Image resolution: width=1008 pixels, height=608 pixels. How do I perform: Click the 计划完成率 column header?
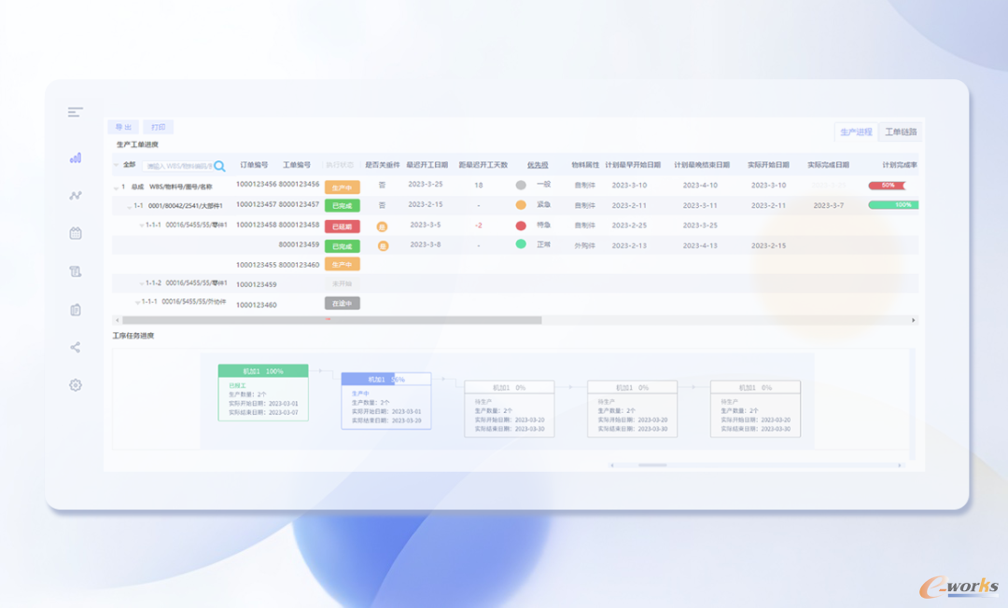(900, 165)
